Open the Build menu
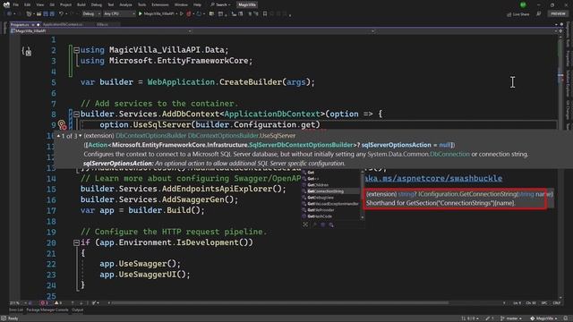 [x=81, y=4]
